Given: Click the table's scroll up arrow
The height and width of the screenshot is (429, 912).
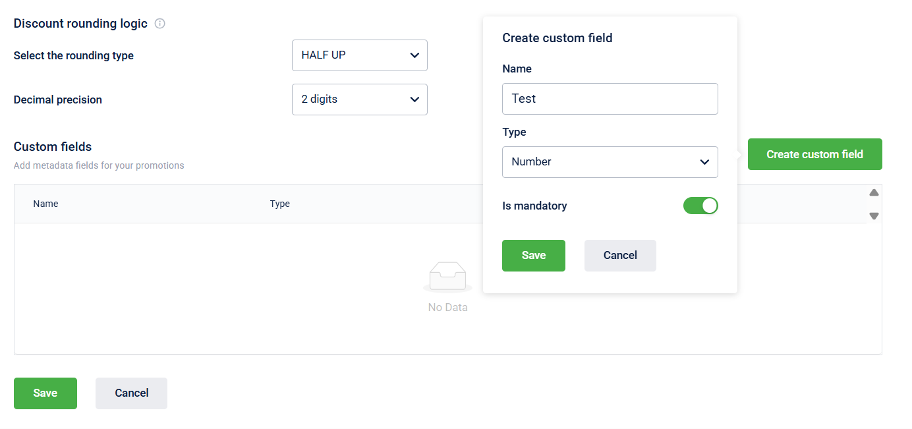Looking at the screenshot, I should pos(874,193).
